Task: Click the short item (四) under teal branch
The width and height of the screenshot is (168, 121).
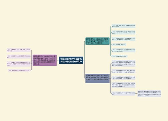Action: click(119, 45)
